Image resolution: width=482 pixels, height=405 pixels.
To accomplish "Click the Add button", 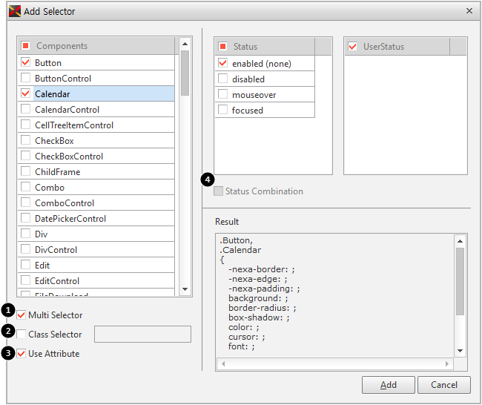I will [x=388, y=385].
